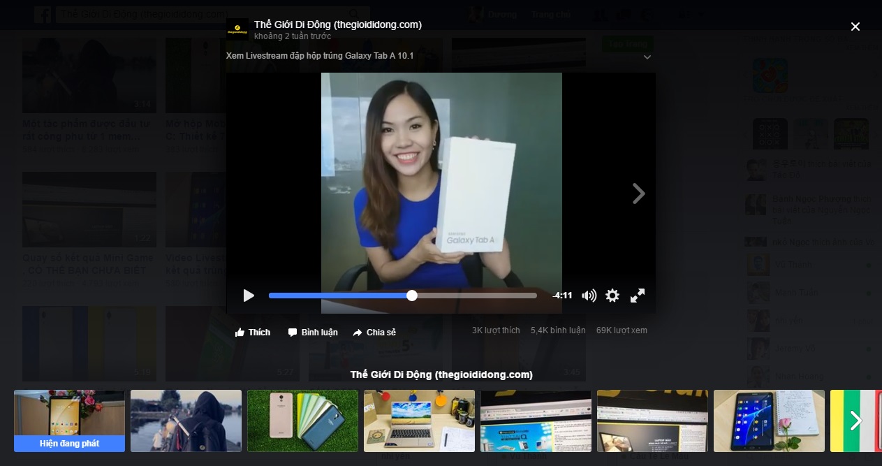Click Xem Livestream đập hộp trứng description text
The height and width of the screenshot is (466, 882).
pos(320,55)
